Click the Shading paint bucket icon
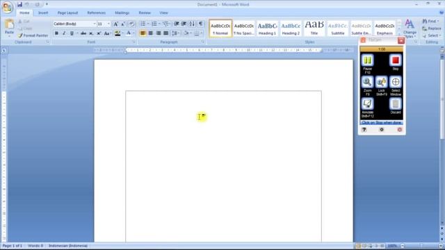 click(x=186, y=33)
